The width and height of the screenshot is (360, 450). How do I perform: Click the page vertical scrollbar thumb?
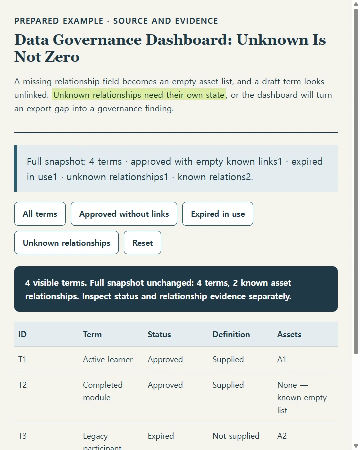(356, 181)
